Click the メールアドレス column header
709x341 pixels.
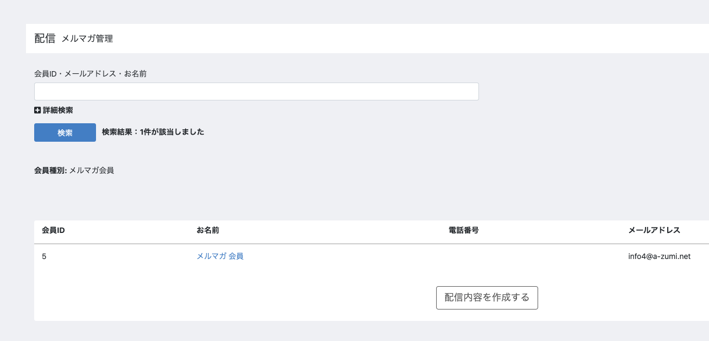654,230
